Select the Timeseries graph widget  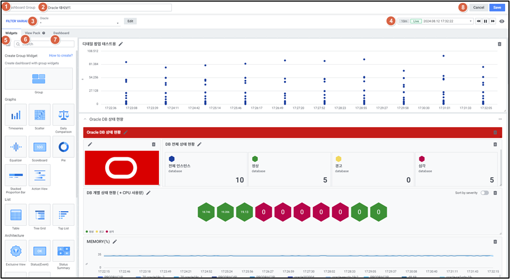tap(16, 115)
